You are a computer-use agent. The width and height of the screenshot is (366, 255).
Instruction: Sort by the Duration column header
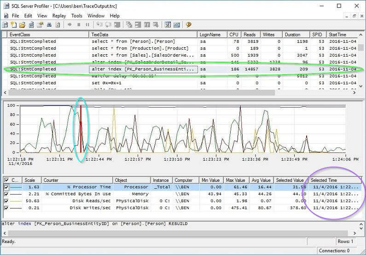296,35
